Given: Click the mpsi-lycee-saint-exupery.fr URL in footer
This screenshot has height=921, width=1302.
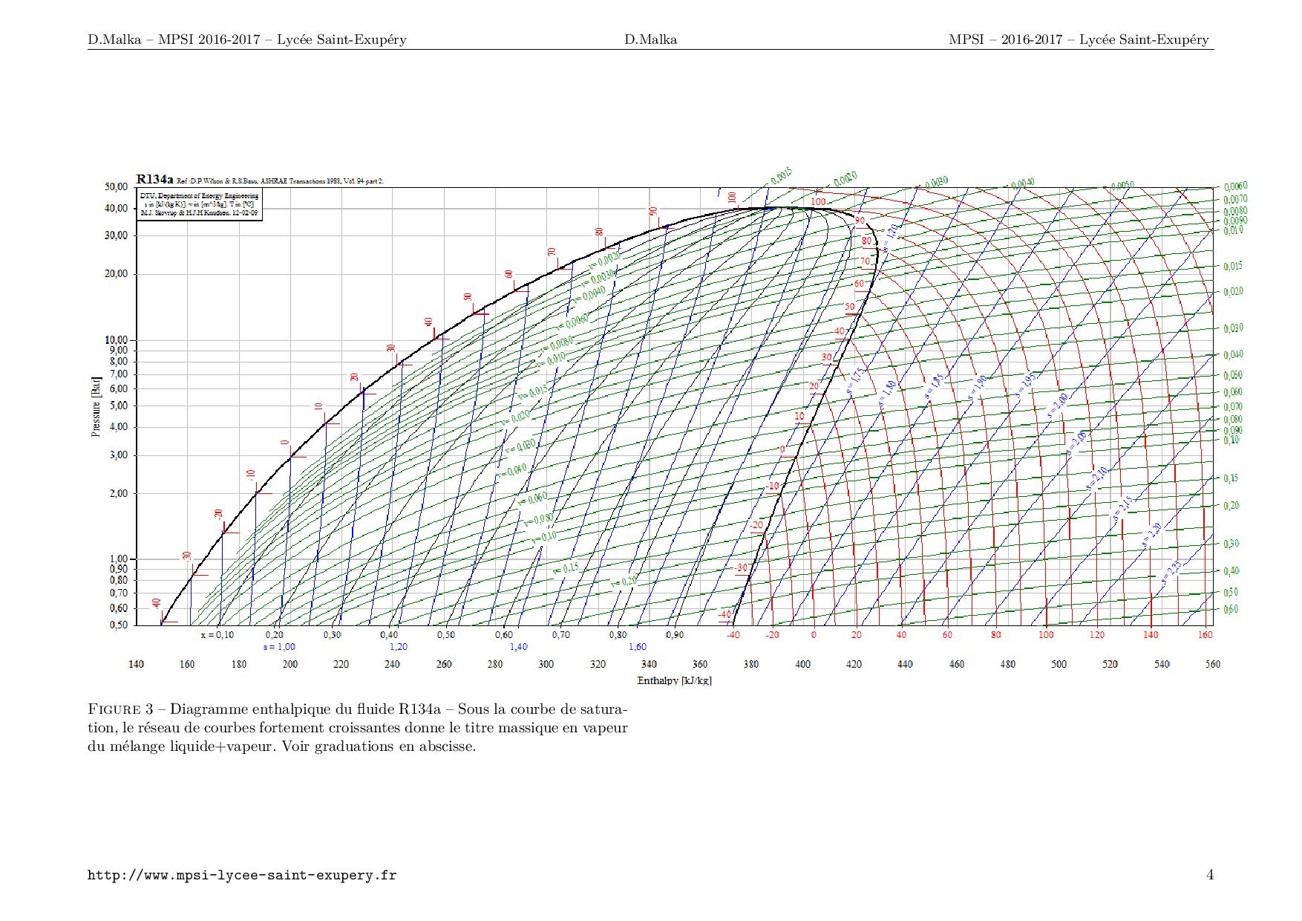Looking at the screenshot, I should click(x=242, y=875).
